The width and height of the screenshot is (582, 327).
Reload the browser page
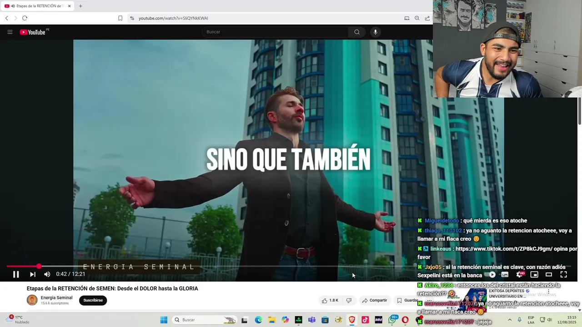[x=25, y=18]
